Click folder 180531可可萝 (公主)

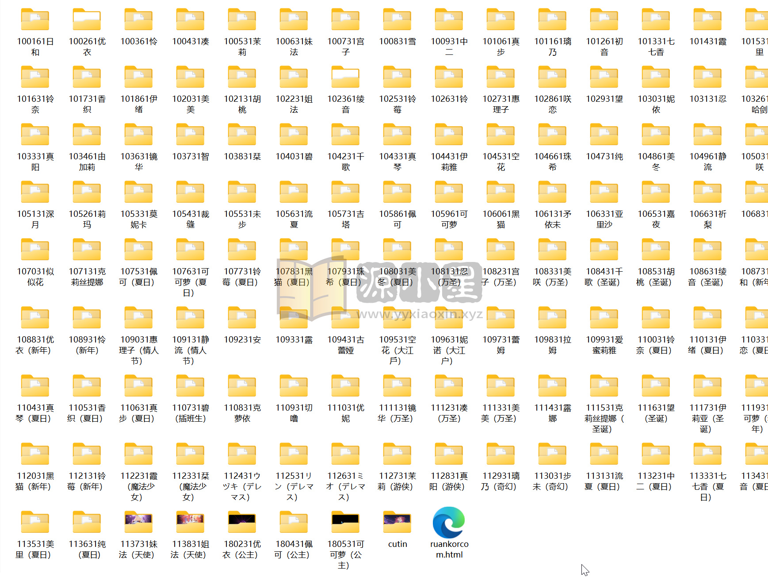click(345, 523)
